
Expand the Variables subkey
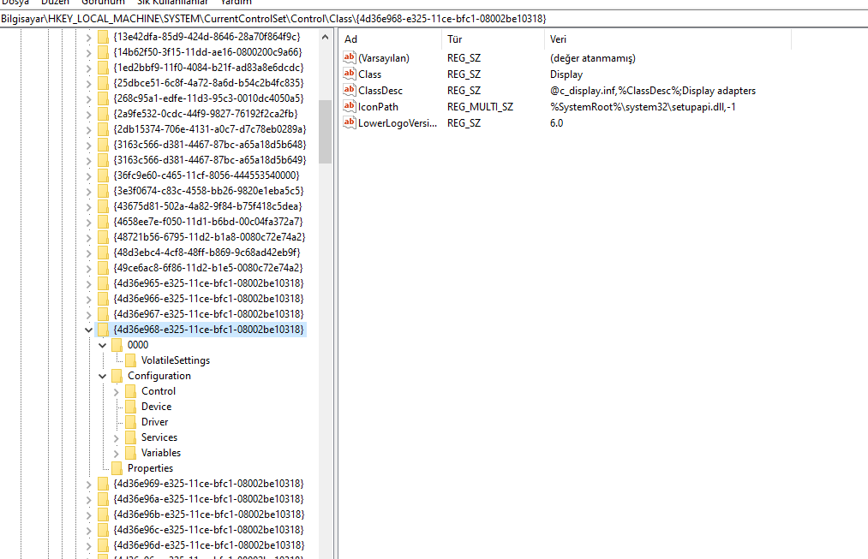click(x=117, y=454)
